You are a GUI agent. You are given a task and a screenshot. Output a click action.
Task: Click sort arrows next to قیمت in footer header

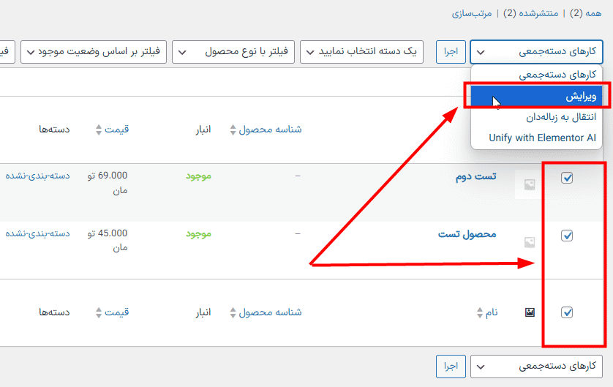[x=99, y=312]
